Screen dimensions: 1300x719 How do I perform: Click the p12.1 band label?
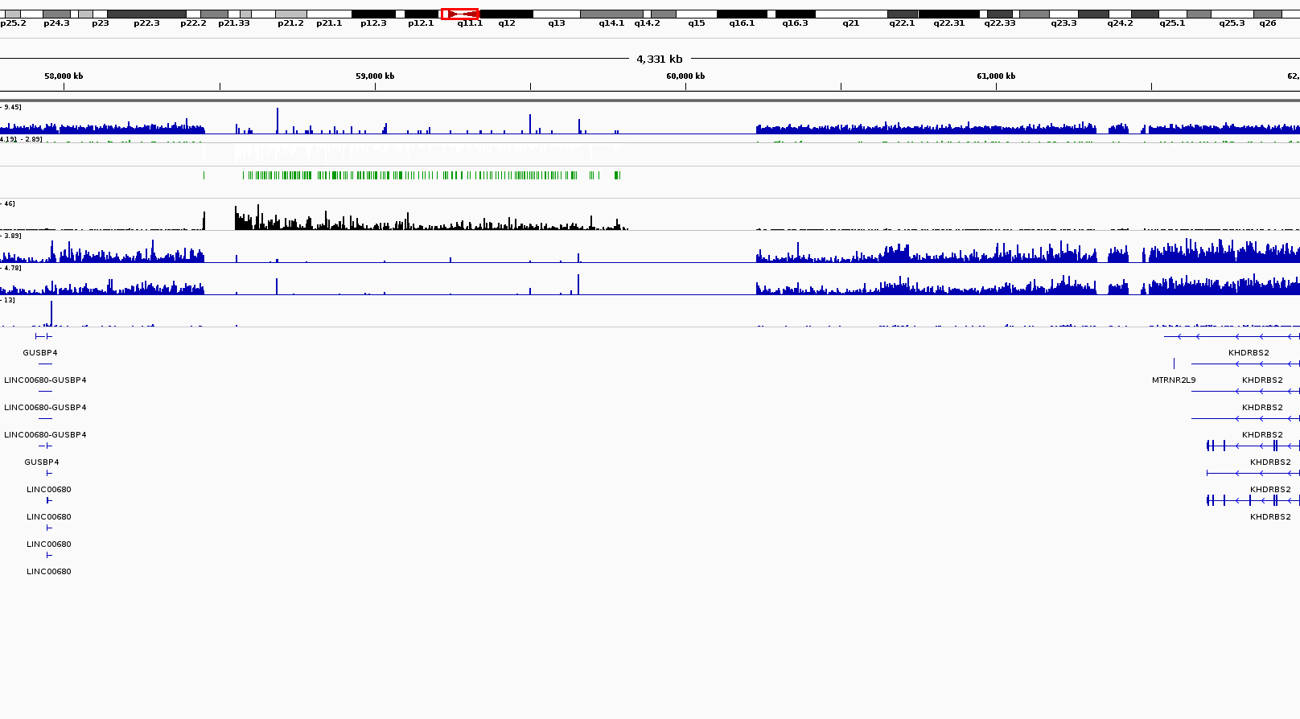pos(421,23)
